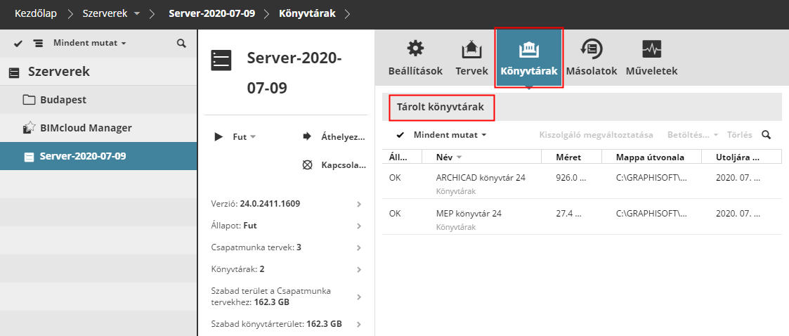Image resolution: width=789 pixels, height=336 pixels.
Task: Click Kezdőlap in the breadcrumb
Action: pyautogui.click(x=36, y=13)
